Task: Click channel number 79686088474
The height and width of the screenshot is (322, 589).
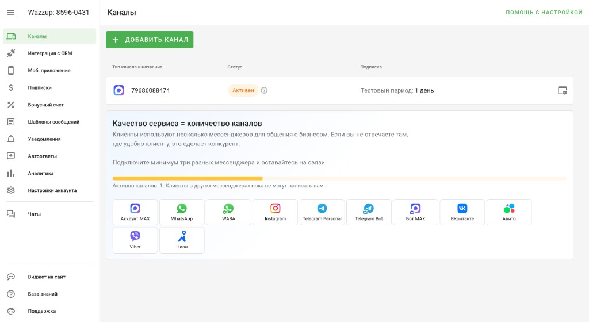Action: 150,90
